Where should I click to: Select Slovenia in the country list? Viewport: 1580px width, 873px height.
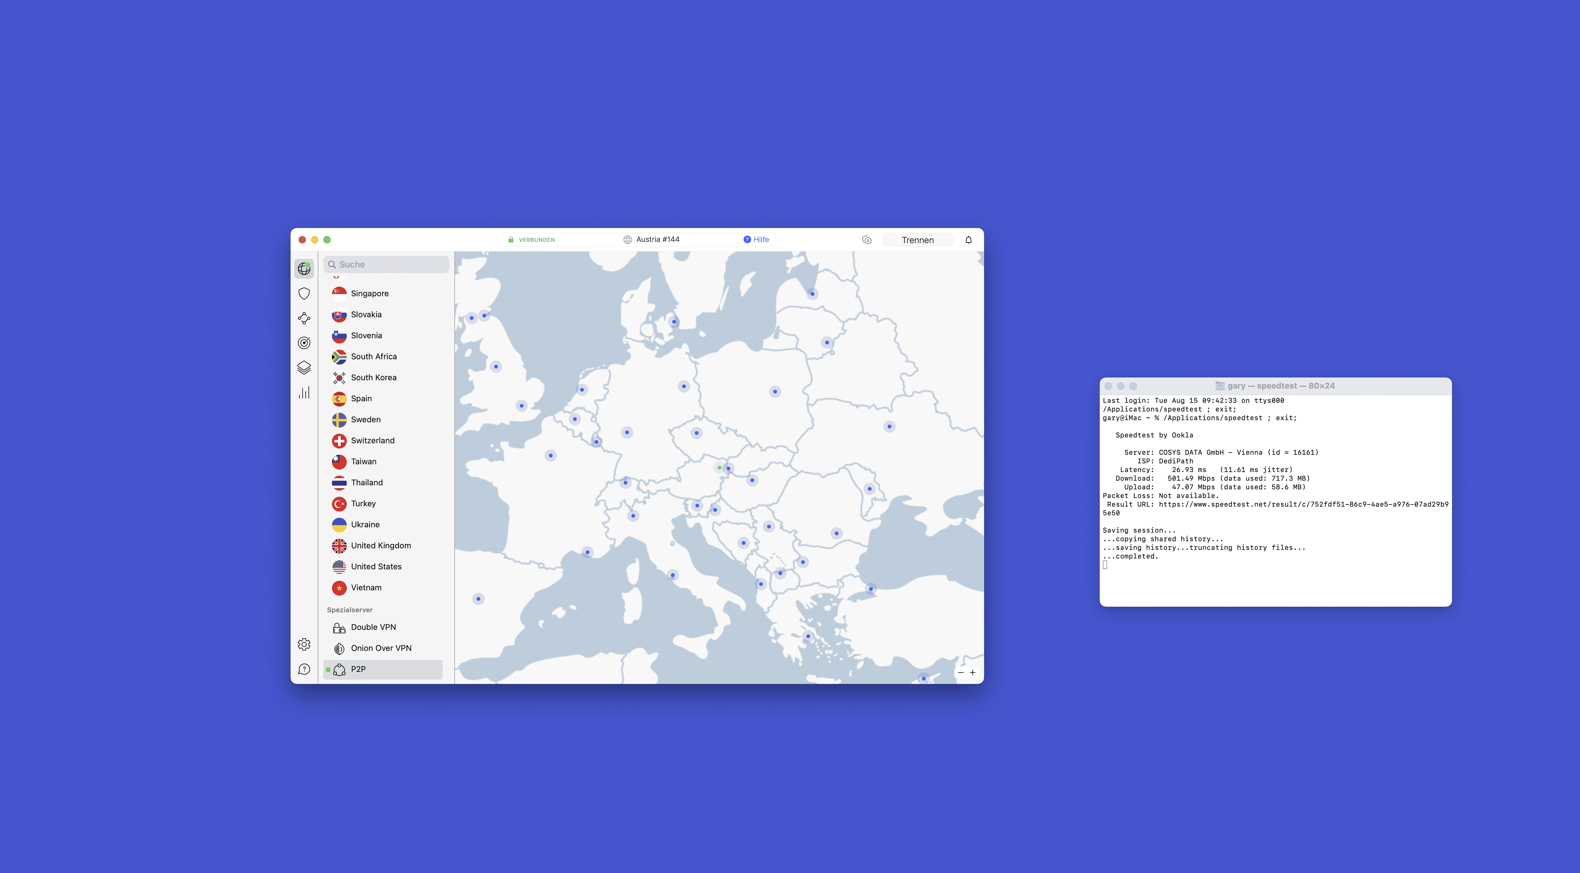(x=383, y=335)
